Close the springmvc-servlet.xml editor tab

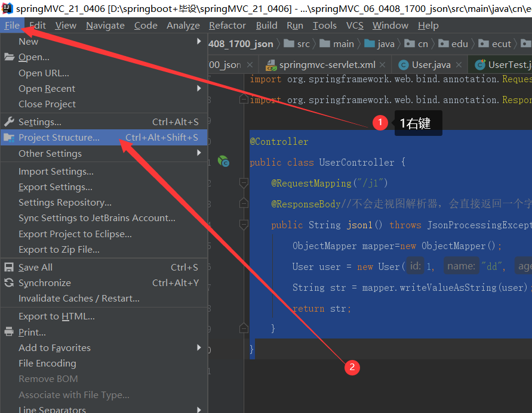click(382, 64)
